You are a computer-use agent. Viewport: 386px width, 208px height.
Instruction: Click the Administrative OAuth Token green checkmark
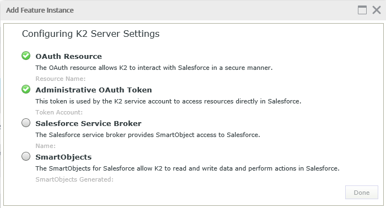click(26, 89)
